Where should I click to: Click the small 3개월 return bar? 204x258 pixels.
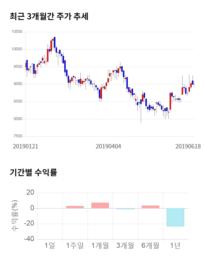[125, 209]
